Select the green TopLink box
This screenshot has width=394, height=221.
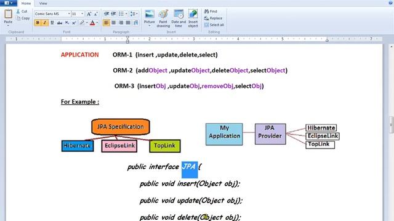(x=165, y=146)
